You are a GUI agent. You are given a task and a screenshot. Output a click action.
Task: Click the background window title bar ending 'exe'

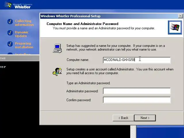(x=20, y=58)
